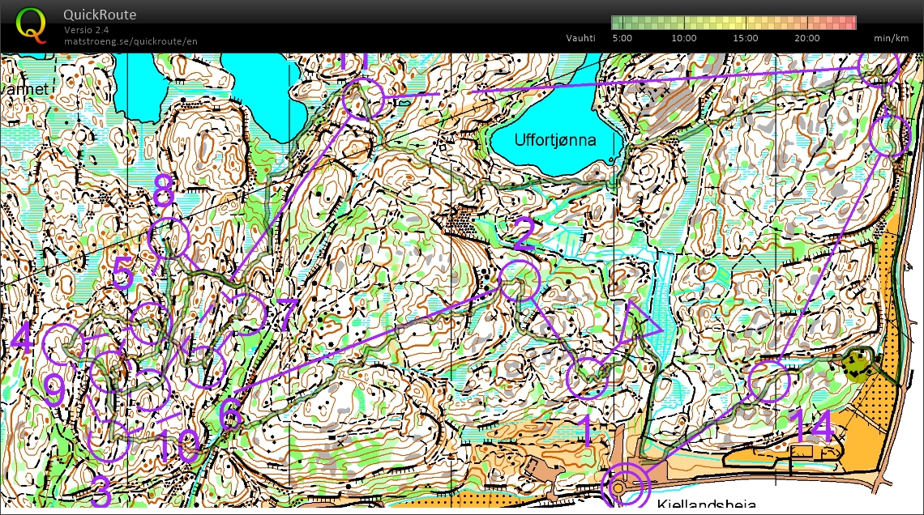Click control circle 4 on the left edge

pyautogui.click(x=62, y=343)
